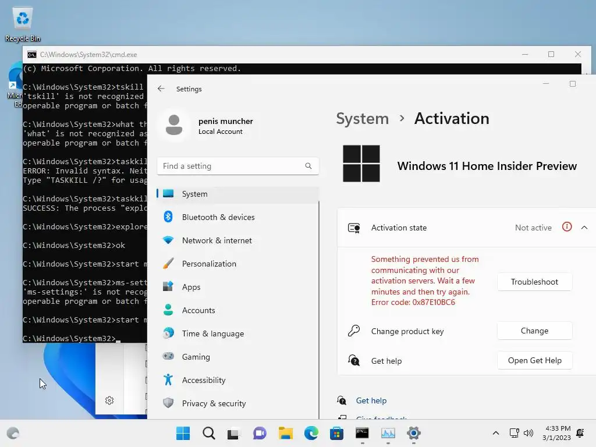The height and width of the screenshot is (447, 596).
Task: Click the gear icon in the background window
Action: point(109,400)
